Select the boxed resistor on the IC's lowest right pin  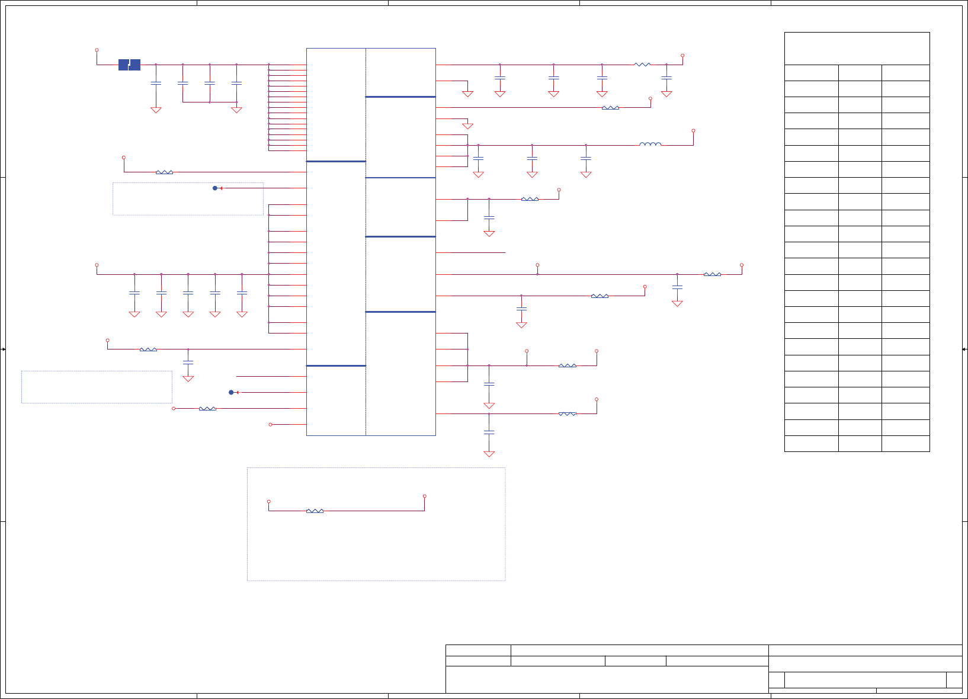point(568,413)
